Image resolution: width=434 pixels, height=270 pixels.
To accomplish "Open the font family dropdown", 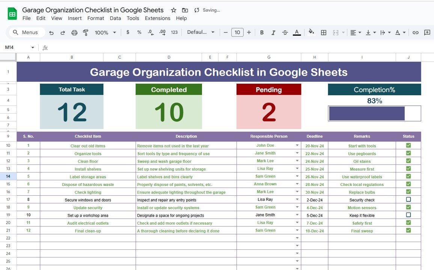I will 201,32.
